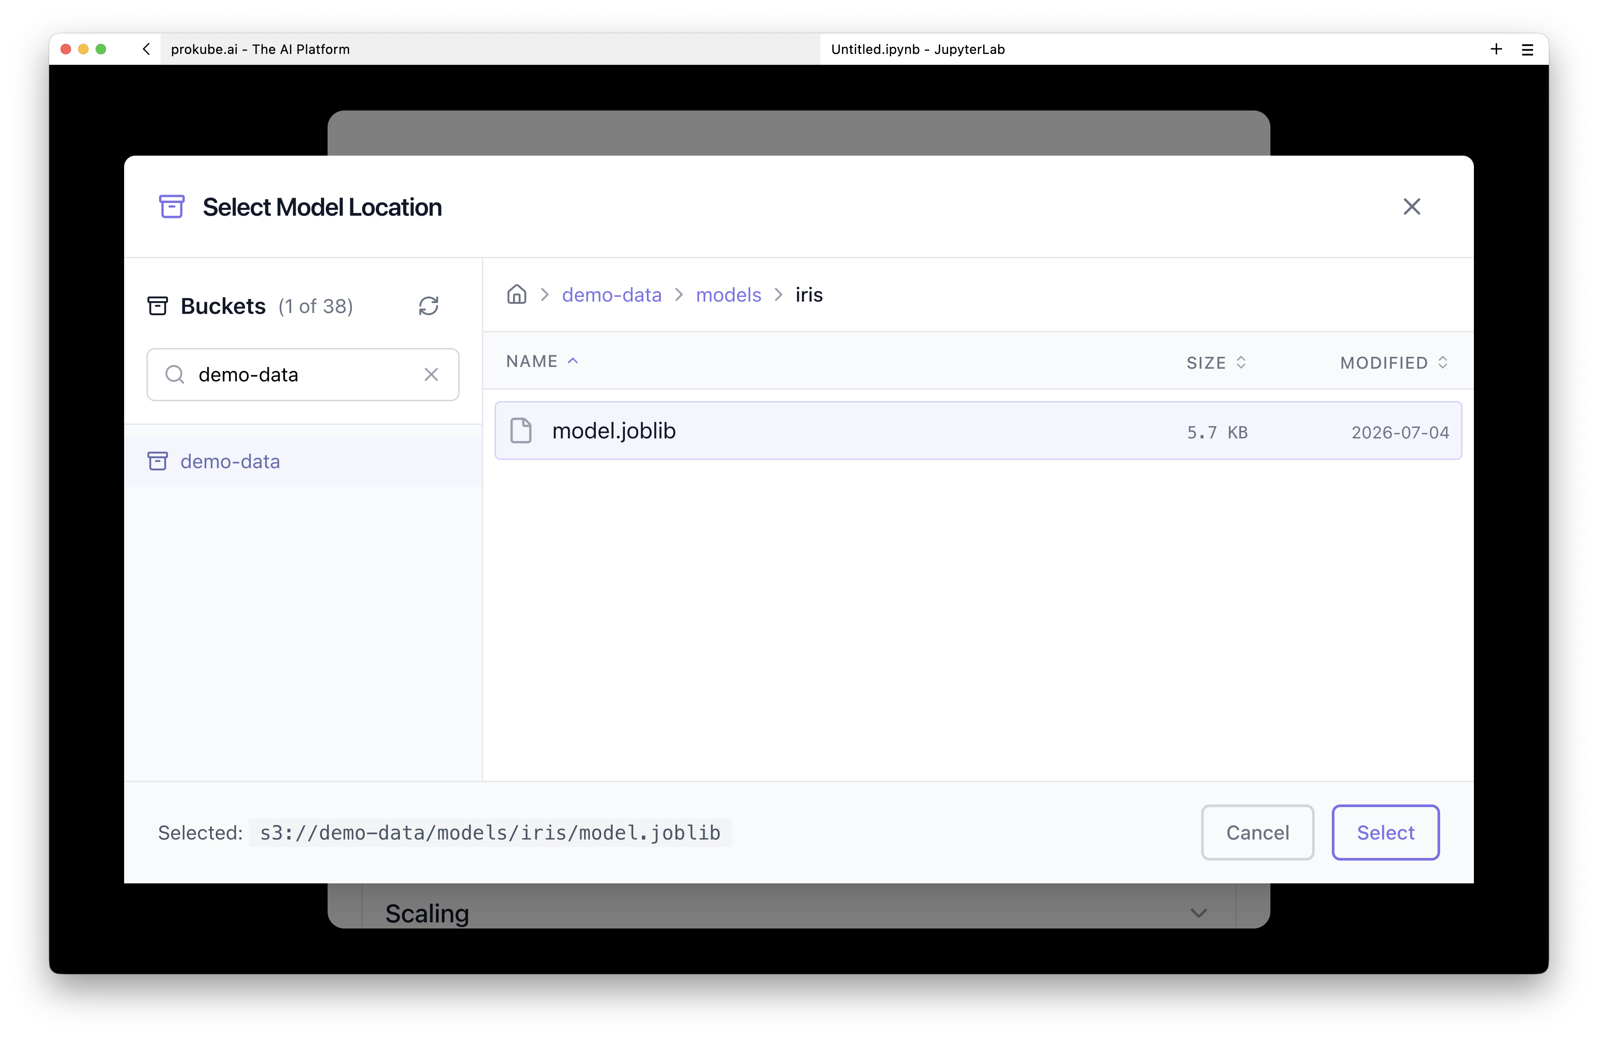This screenshot has height=1039, width=1598.
Task: Open models breadcrumb link
Action: coord(728,295)
